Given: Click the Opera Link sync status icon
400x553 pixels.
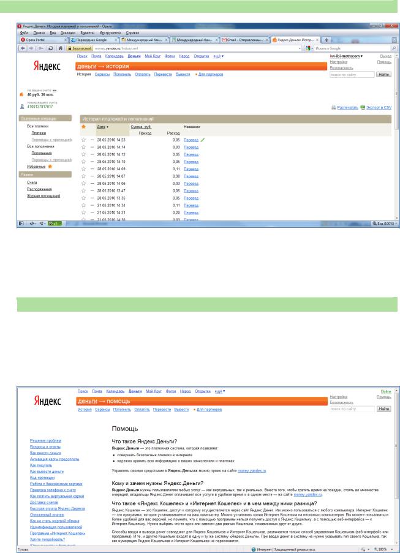Looking at the screenshot, I should 33,224.
